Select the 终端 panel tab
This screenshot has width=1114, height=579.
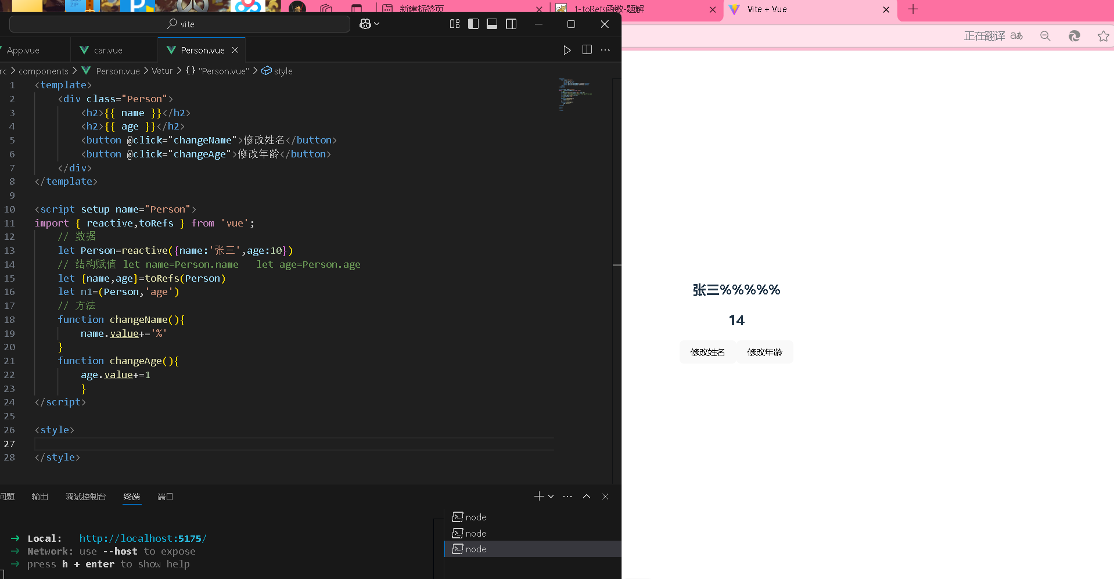pyautogui.click(x=132, y=497)
